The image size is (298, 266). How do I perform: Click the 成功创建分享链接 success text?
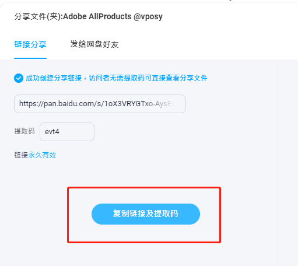click(x=54, y=78)
